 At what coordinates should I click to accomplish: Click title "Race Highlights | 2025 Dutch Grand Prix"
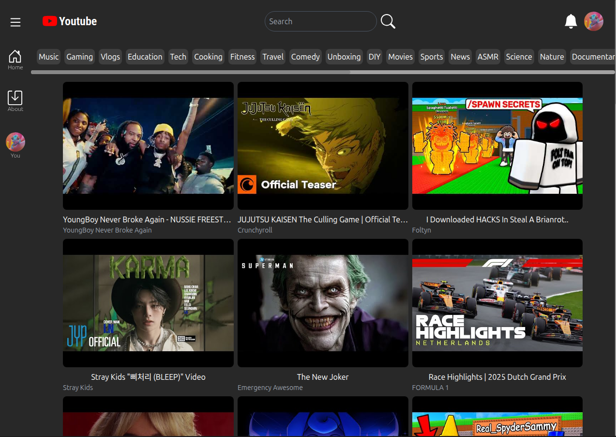[497, 377]
